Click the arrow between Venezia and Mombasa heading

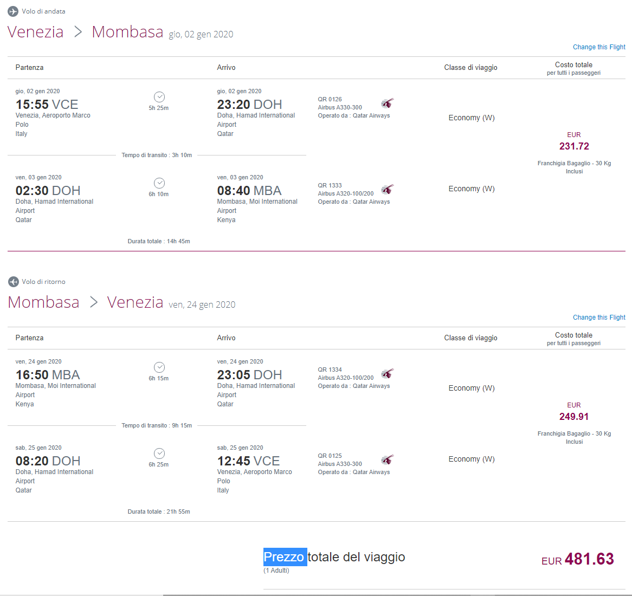(78, 32)
